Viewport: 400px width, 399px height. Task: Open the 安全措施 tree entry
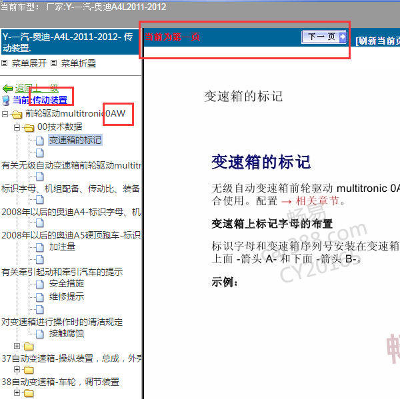click(x=67, y=284)
